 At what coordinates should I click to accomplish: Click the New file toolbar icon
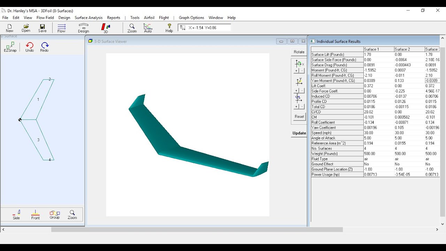click(x=10, y=28)
